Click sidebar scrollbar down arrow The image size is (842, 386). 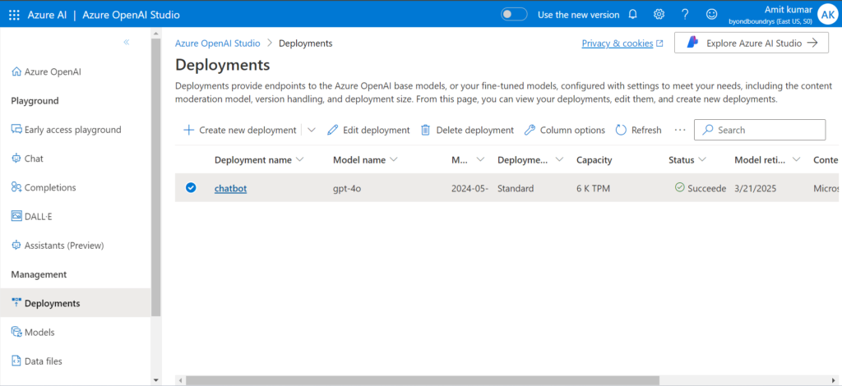[x=156, y=380]
